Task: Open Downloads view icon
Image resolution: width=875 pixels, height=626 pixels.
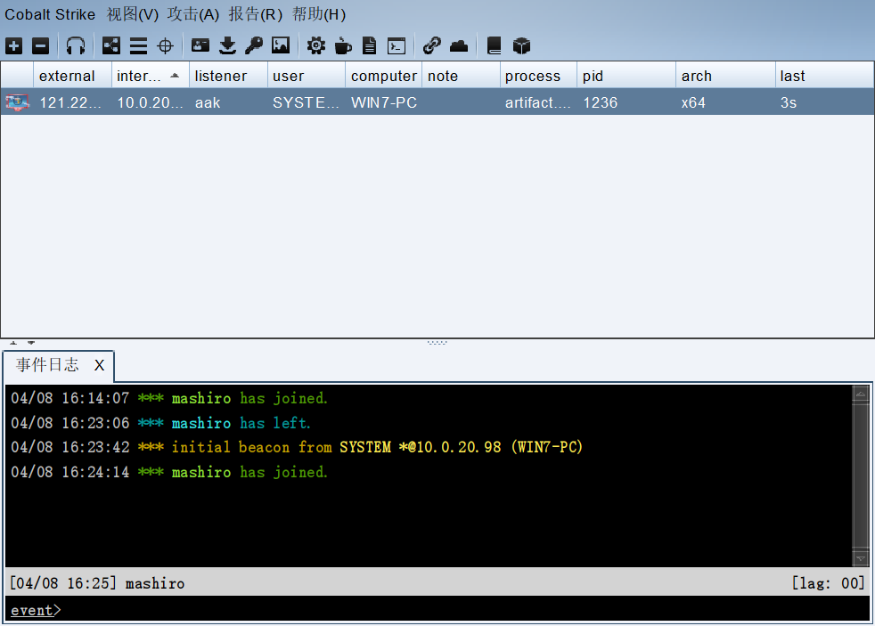Action: pos(228,45)
